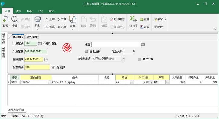The height and width of the screenshot is (119, 219).
Task: Collapse panel via chevron above 詳細欄位 tab
Action: 113,33
